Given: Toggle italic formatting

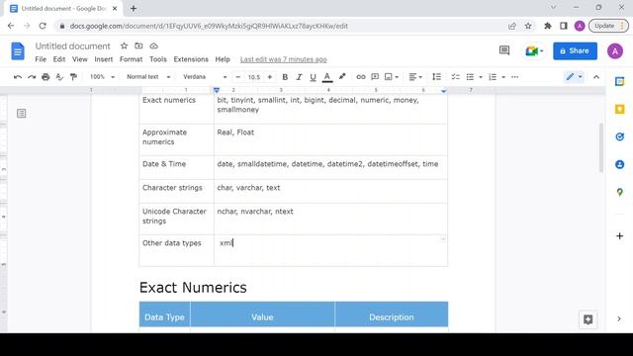Looking at the screenshot, I should 299,77.
